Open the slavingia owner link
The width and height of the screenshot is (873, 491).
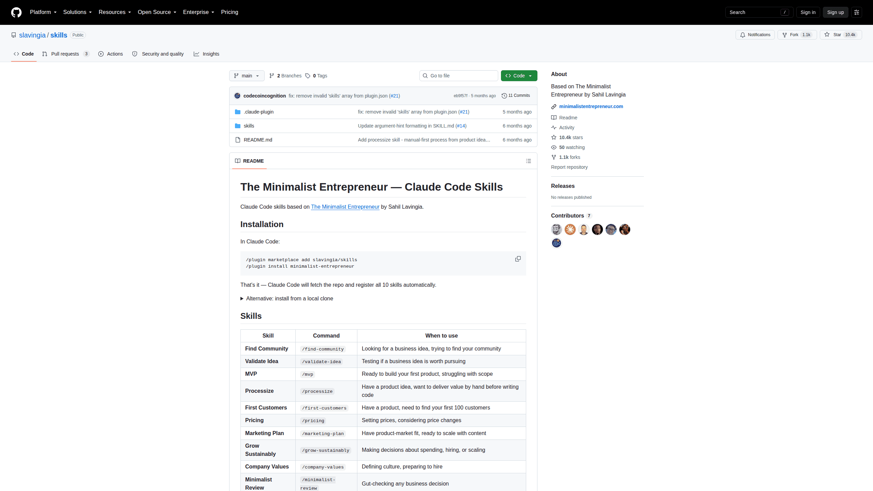pyautogui.click(x=32, y=35)
